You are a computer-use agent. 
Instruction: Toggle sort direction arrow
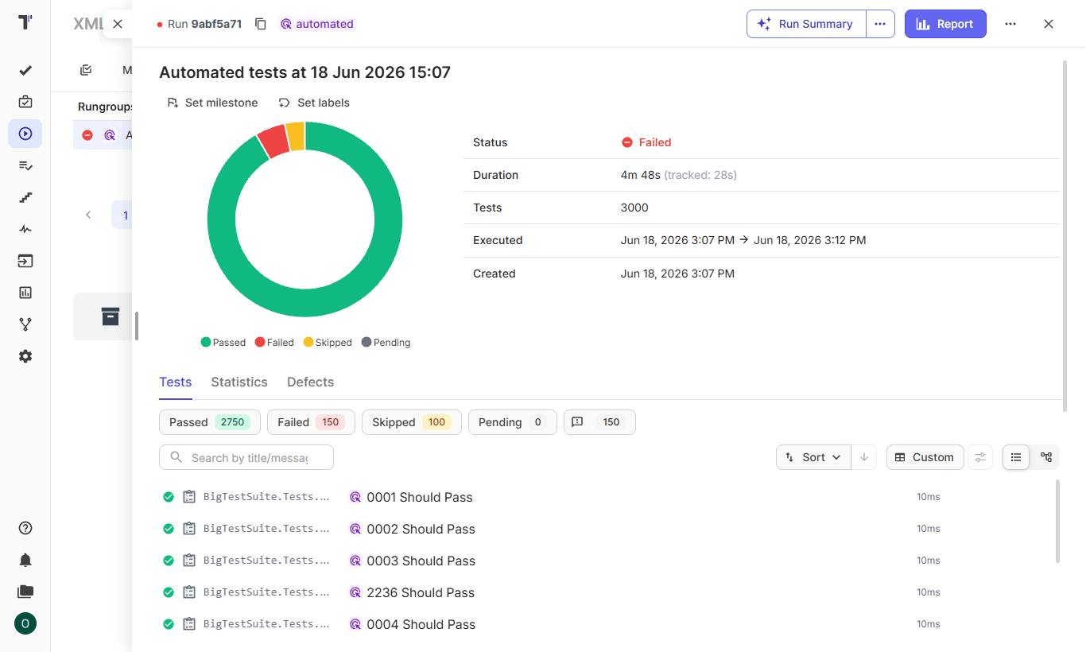click(x=864, y=457)
